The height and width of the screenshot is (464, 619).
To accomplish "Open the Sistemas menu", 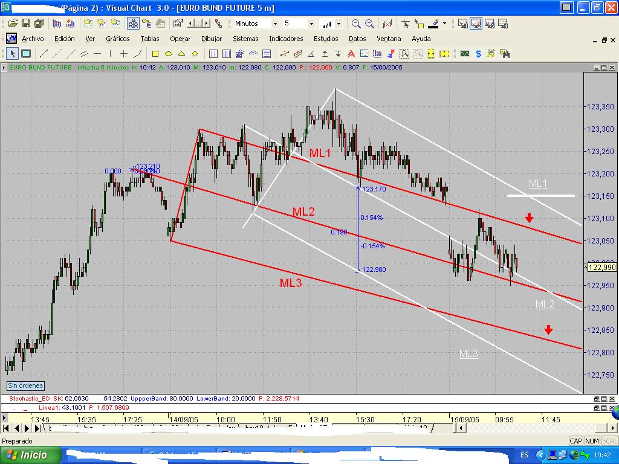I will (245, 39).
